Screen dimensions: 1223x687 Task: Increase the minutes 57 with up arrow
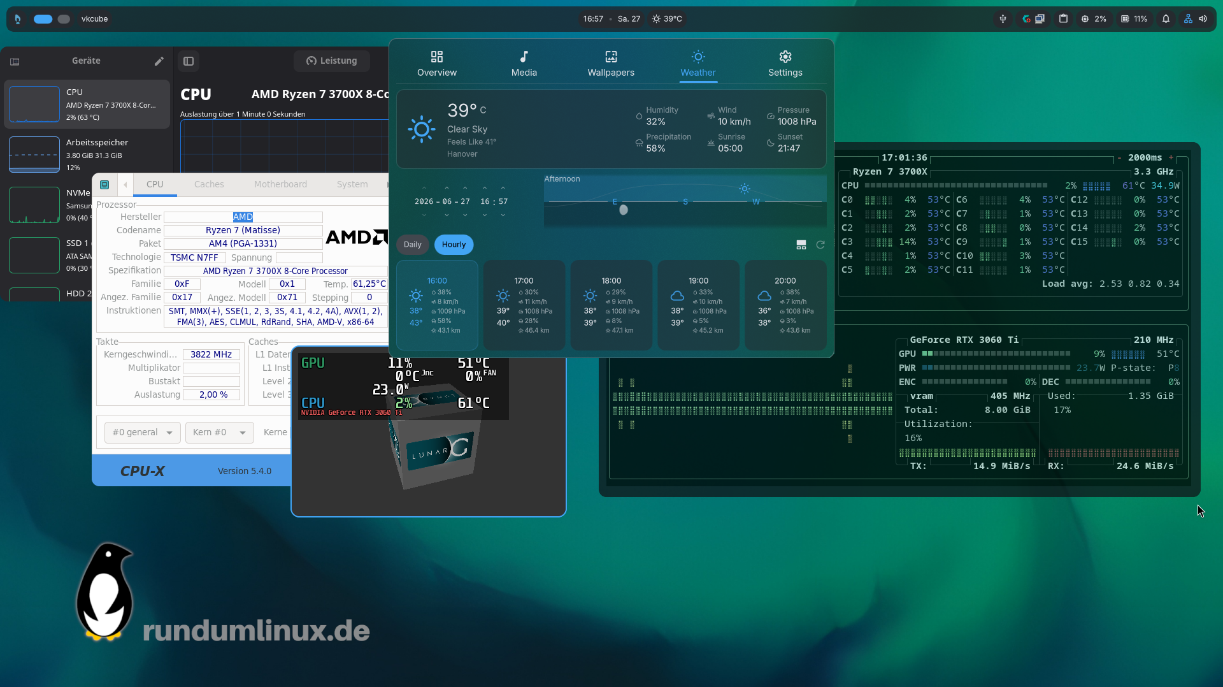pos(503,188)
